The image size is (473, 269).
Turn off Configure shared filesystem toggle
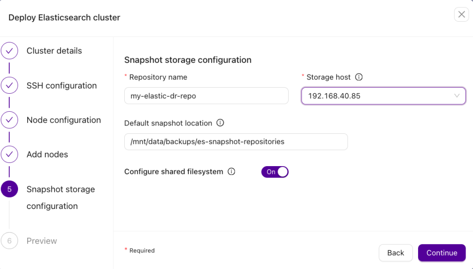point(275,172)
